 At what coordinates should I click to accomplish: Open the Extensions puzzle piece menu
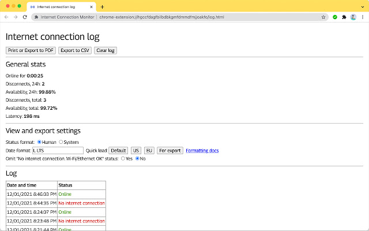(x=344, y=17)
